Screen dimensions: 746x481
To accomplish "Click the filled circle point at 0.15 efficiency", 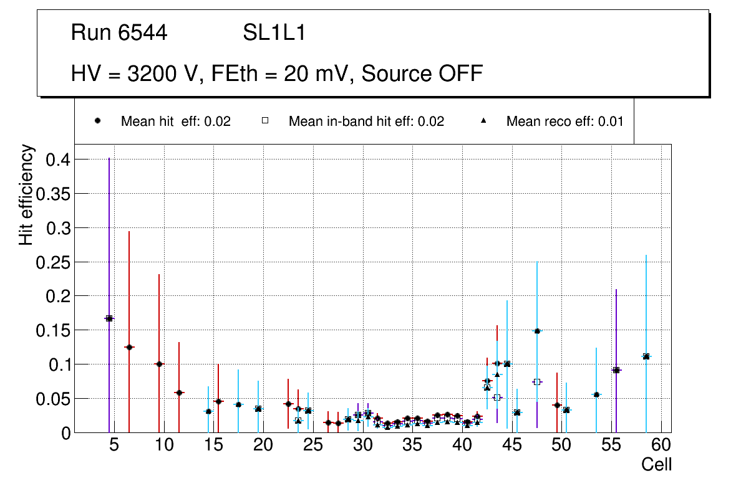I will click(536, 331).
